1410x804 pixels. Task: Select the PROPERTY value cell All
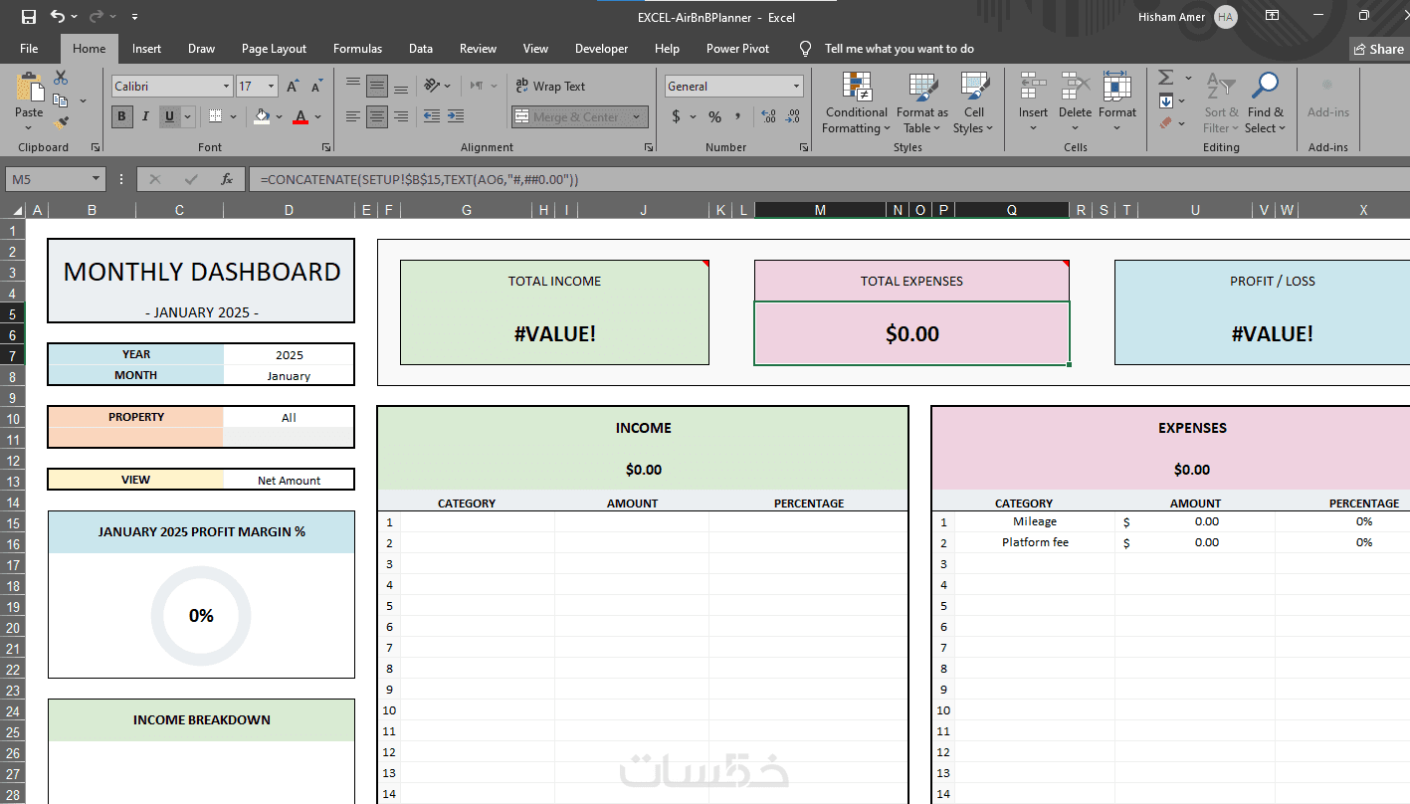click(x=289, y=417)
